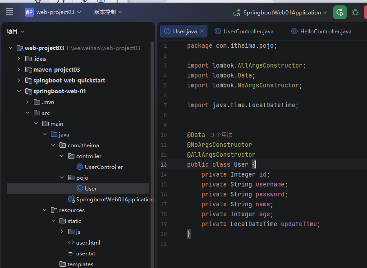Image resolution: width=367 pixels, height=268 pixels.
Task: Click the user.txt file icon
Action: click(x=71, y=253)
